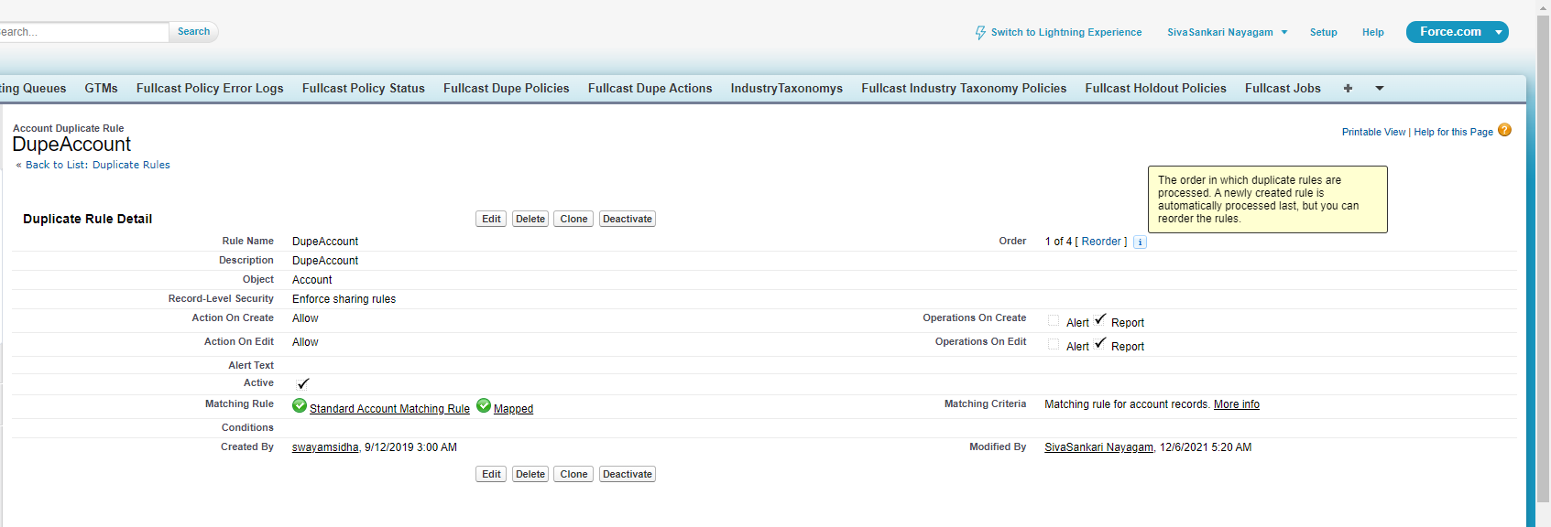
Task: Toggle Report checkbox for Operations On Create
Action: pos(1099,319)
